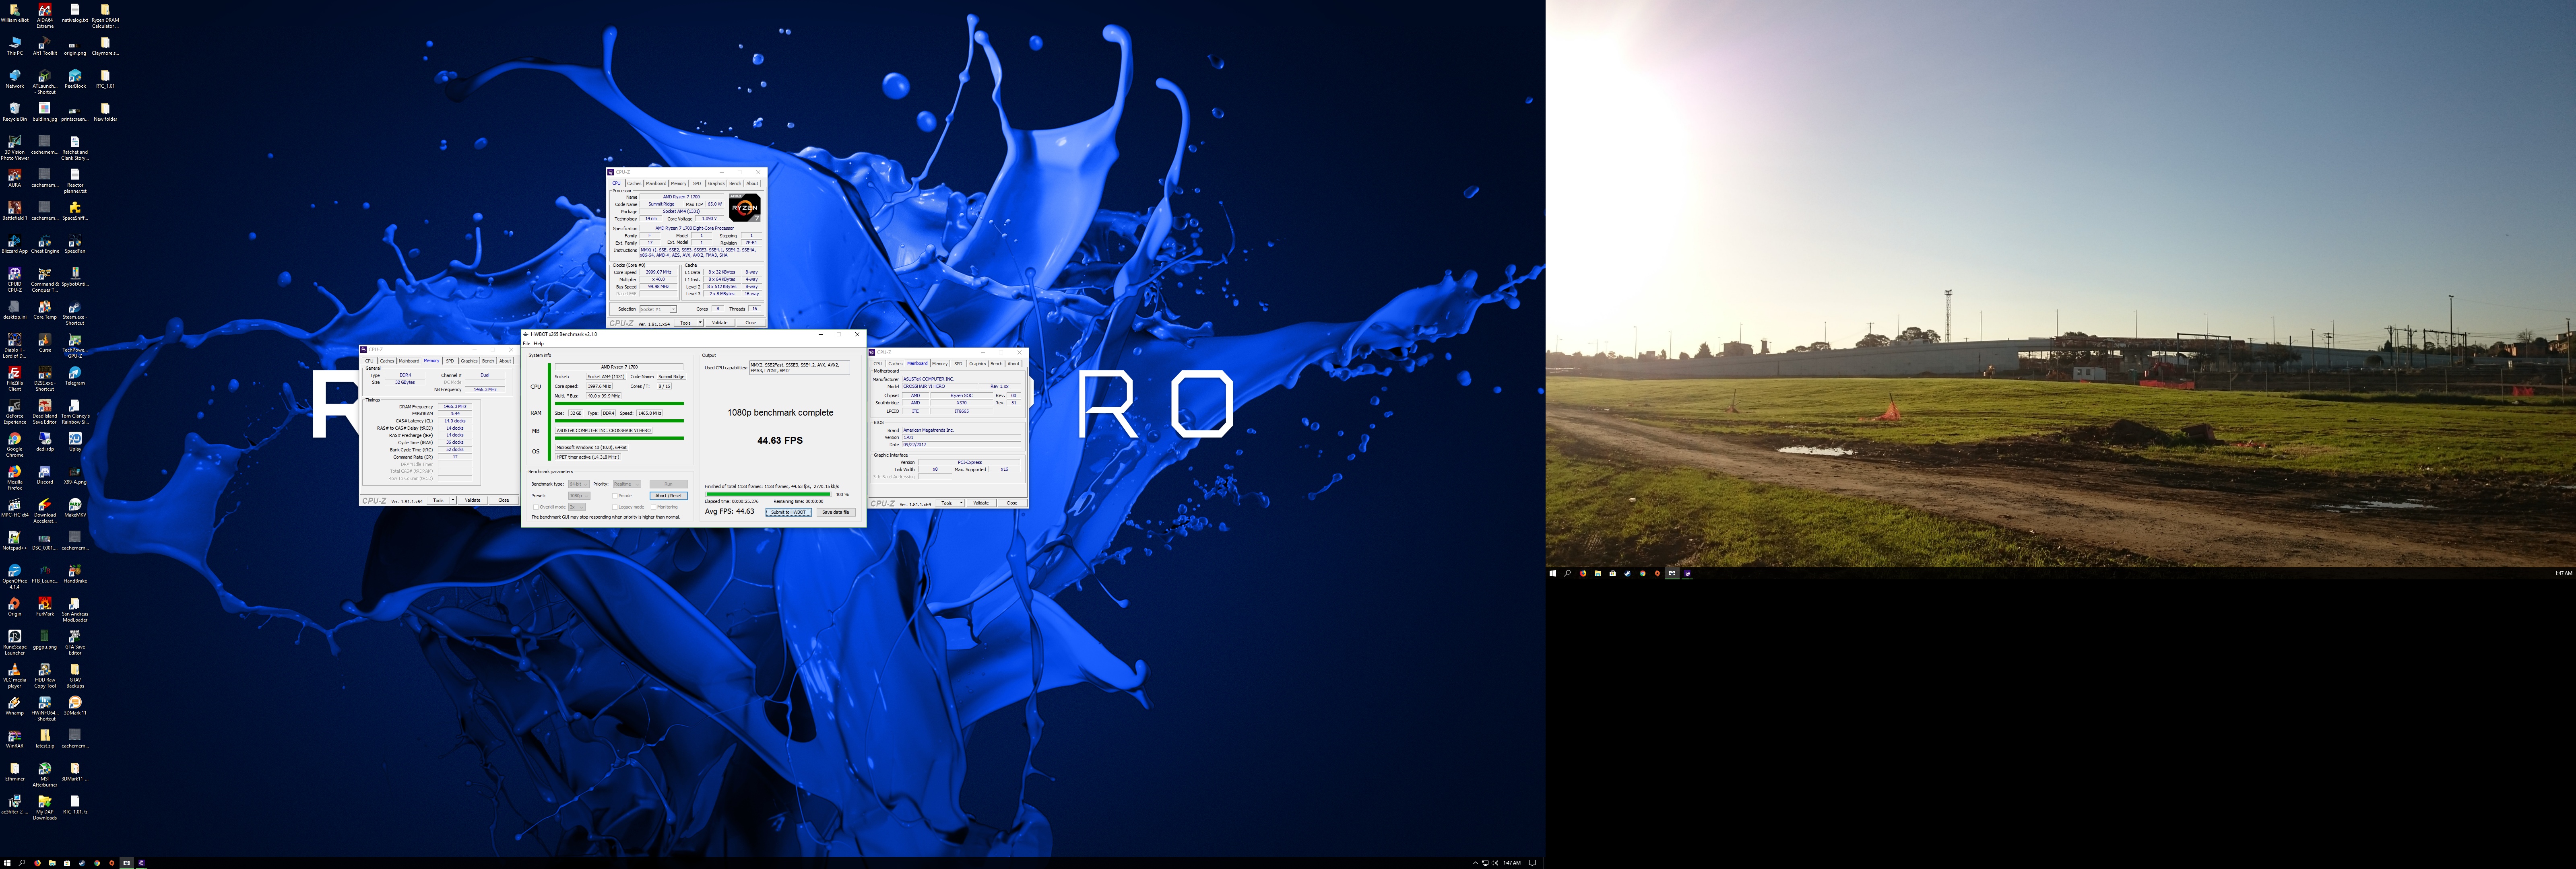2576x869 pixels.
Task: Launch VLC media player desktop icon
Action: [15, 676]
